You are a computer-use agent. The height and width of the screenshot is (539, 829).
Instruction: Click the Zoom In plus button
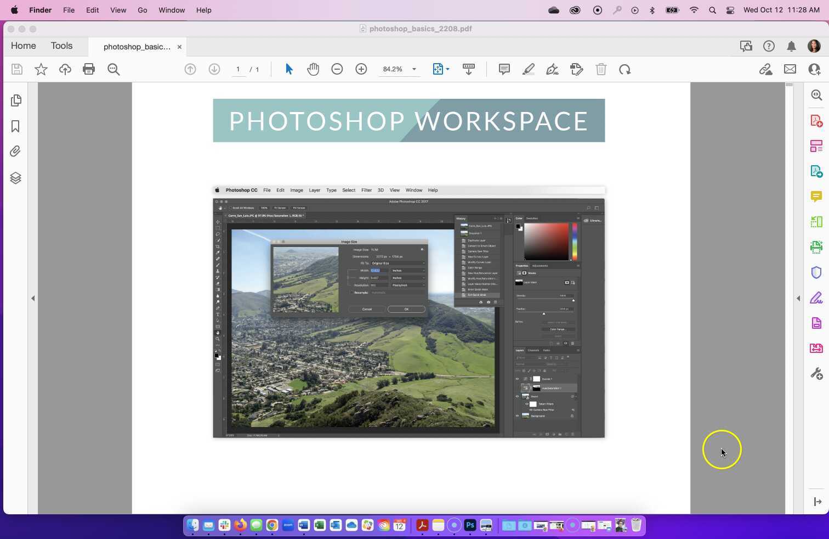tap(361, 69)
